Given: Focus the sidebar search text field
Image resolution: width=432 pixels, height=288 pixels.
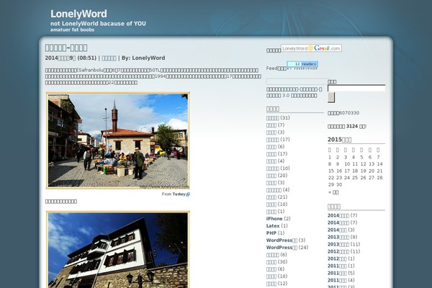Looking at the screenshot, I should pos(356,88).
